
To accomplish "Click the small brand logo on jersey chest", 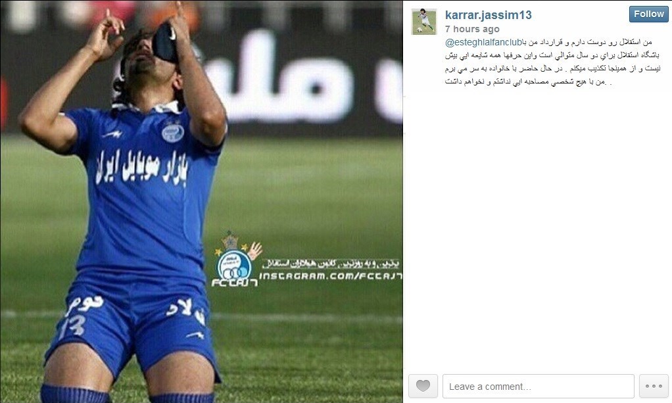I will [x=112, y=134].
